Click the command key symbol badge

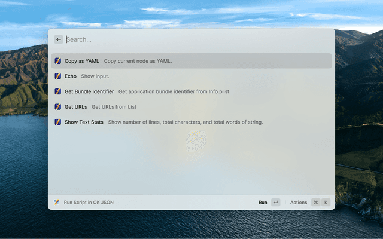[x=315, y=202]
